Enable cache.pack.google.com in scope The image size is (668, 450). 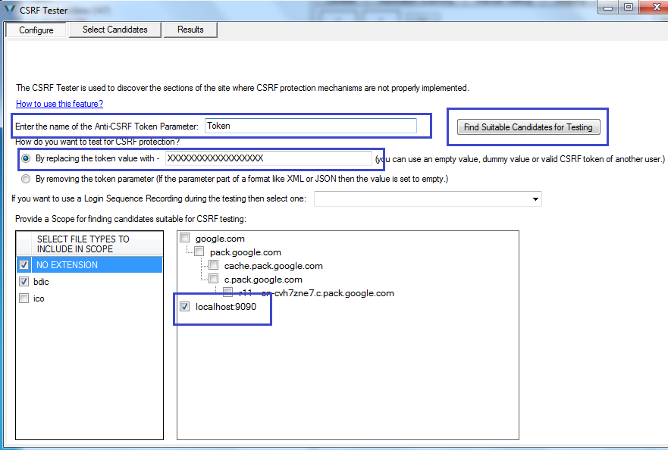(213, 264)
